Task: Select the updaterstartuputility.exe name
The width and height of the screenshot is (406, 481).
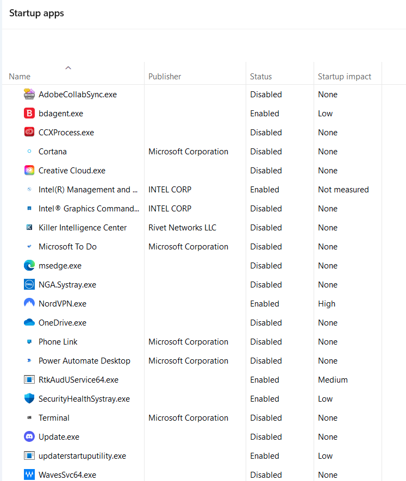Action: point(82,456)
